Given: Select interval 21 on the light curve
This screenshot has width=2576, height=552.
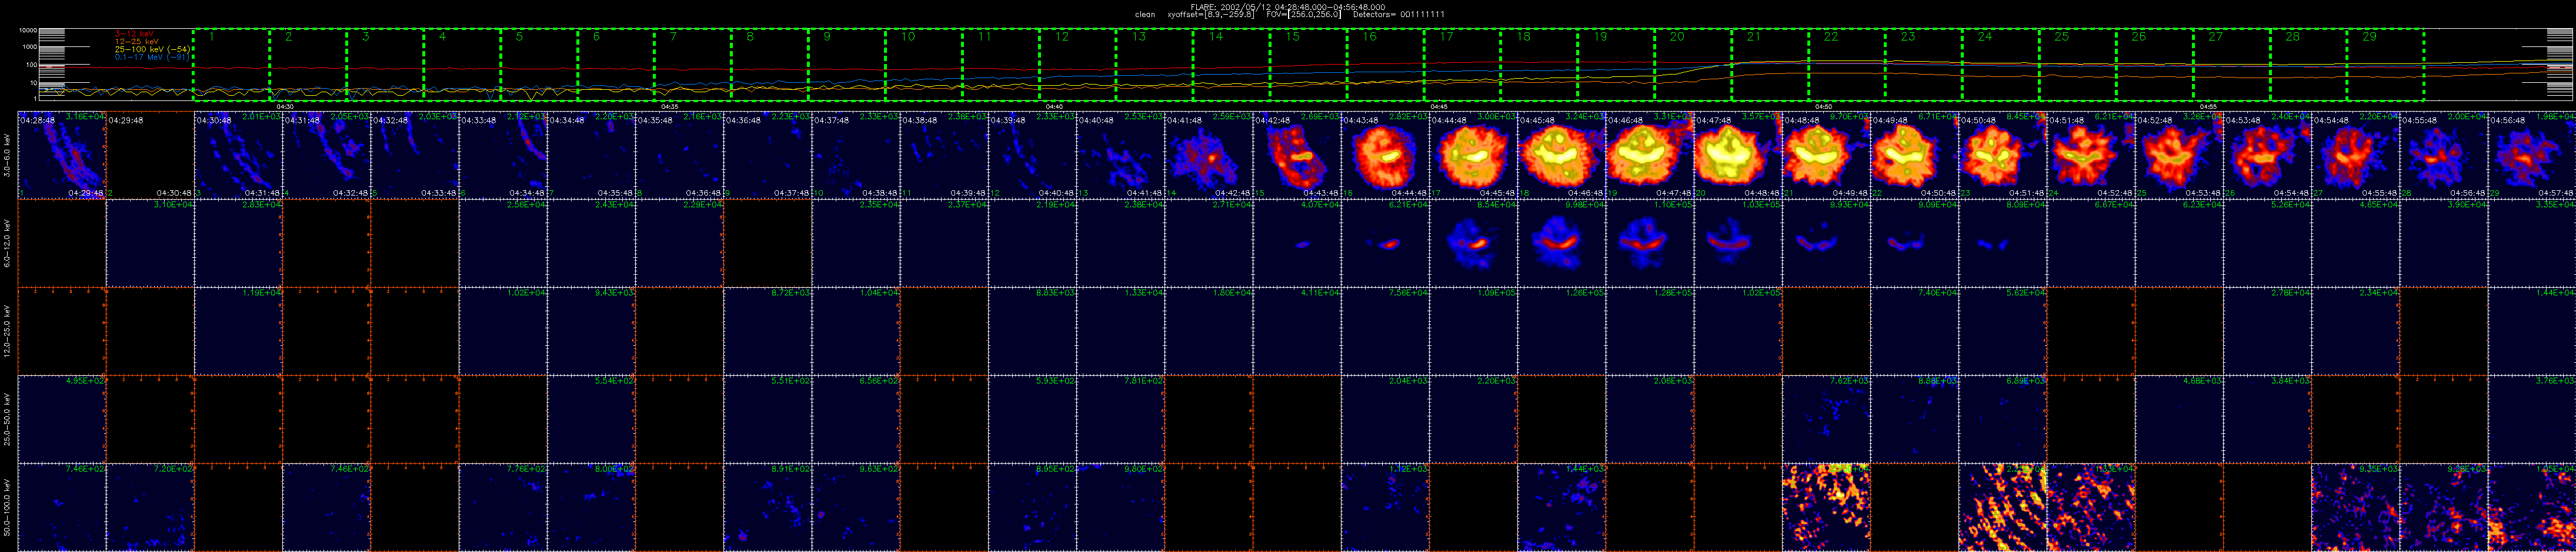Looking at the screenshot, I should coord(1770,64).
